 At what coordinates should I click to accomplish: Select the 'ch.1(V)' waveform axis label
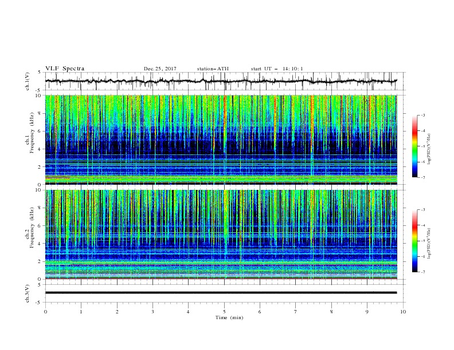(x=28, y=81)
